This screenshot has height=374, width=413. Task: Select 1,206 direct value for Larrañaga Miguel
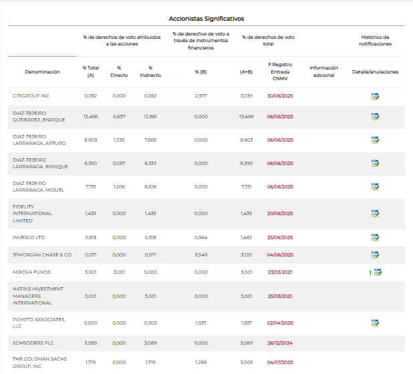(119, 186)
